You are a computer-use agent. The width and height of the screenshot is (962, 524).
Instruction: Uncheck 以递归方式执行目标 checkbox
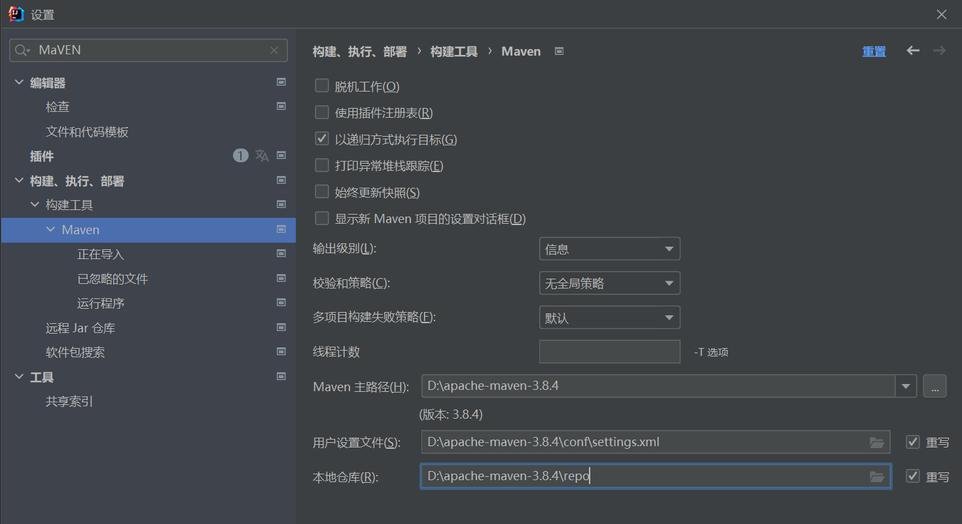point(321,139)
